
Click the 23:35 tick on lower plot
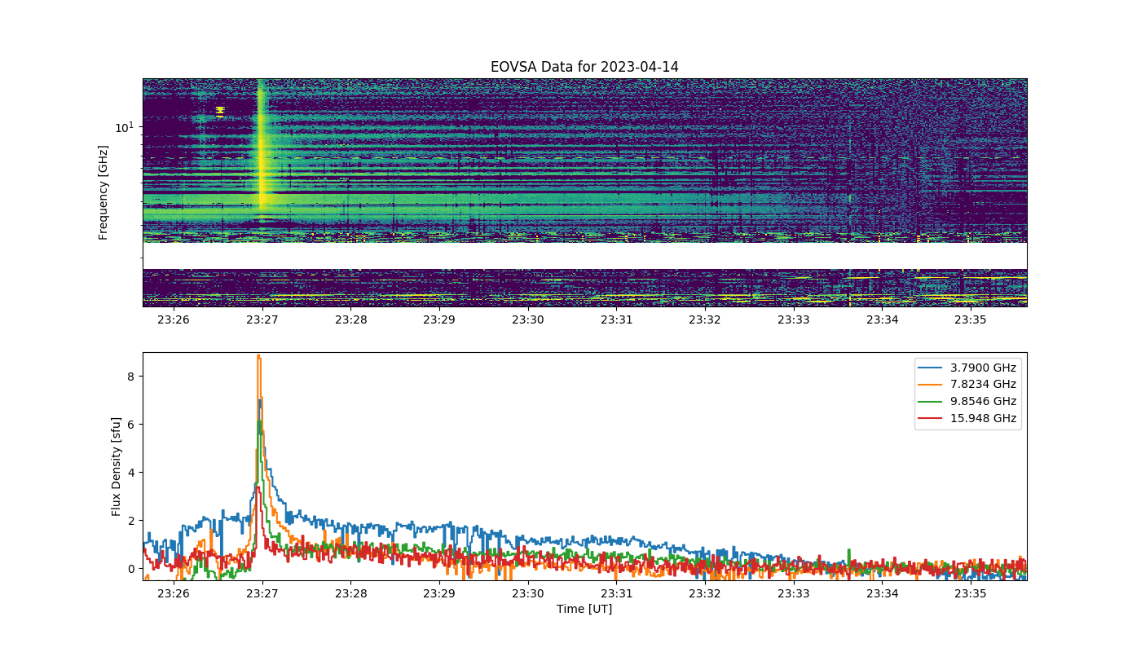point(971,594)
